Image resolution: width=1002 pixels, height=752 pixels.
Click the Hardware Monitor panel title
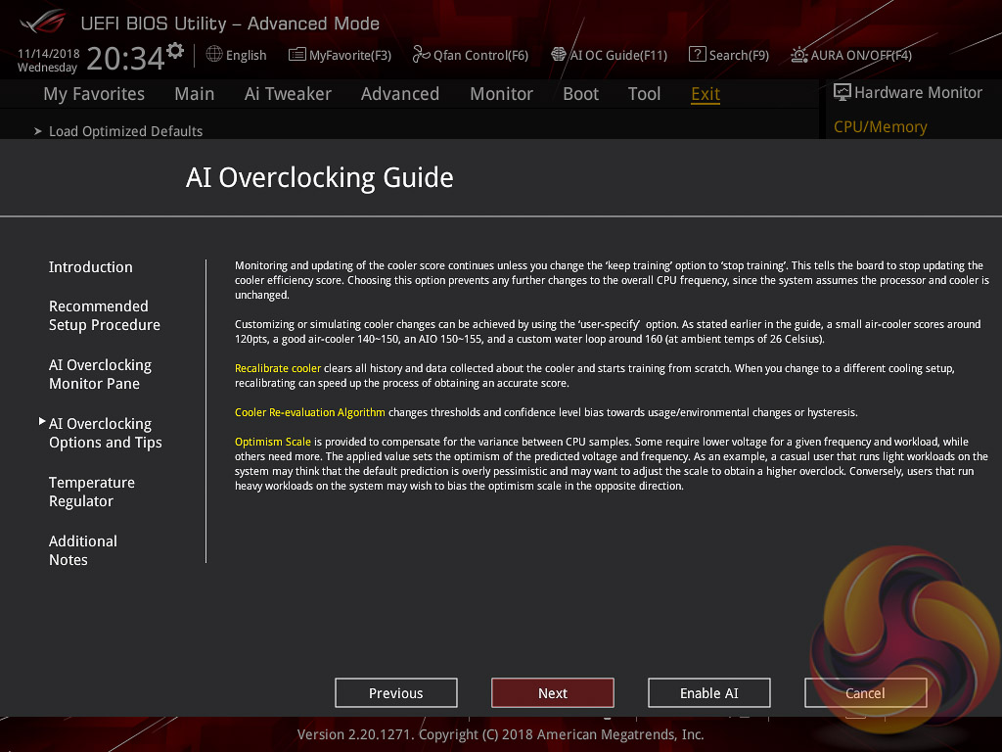tap(918, 93)
